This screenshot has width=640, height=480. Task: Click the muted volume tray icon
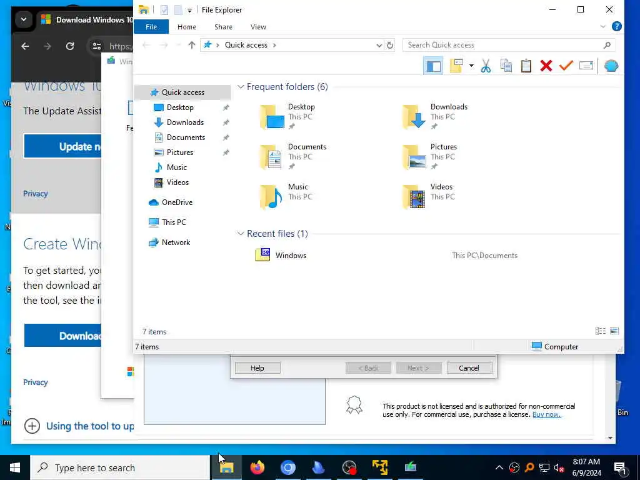[x=559, y=467]
